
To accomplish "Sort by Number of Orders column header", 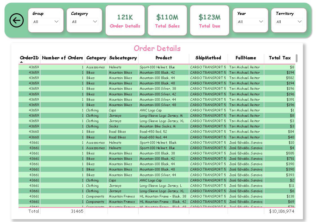I will pyautogui.click(x=63, y=58).
